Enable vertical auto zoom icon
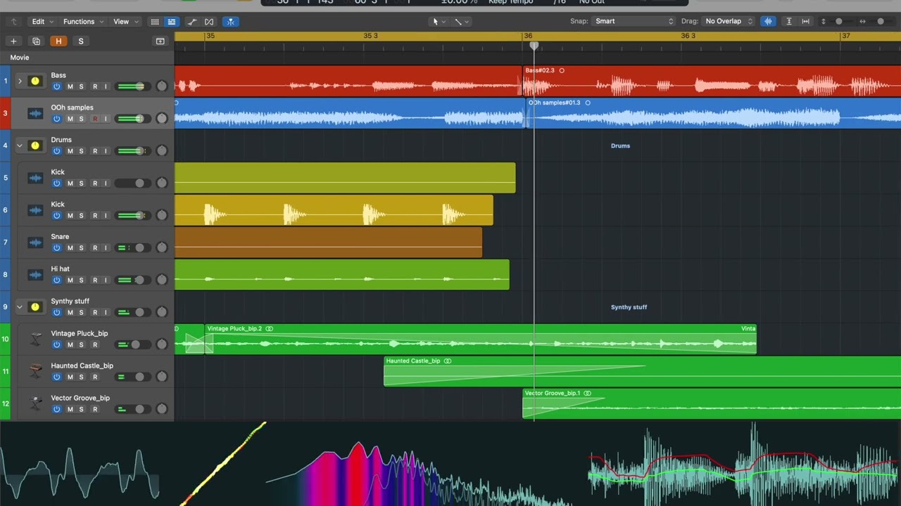901x506 pixels. pyautogui.click(x=789, y=22)
